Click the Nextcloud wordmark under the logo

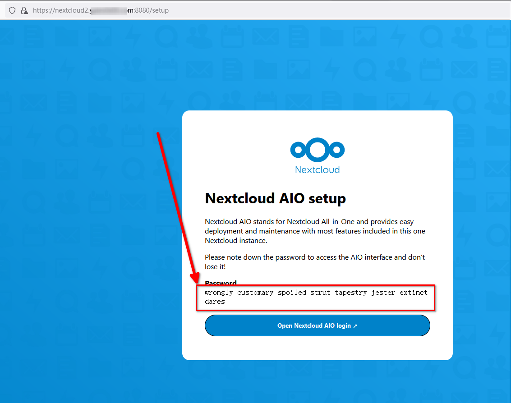317,170
